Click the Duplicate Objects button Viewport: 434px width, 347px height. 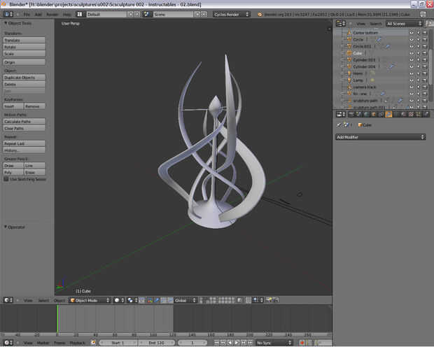(x=24, y=78)
